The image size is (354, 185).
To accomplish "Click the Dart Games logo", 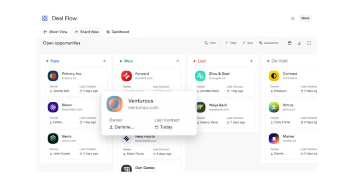I will coord(127,168).
